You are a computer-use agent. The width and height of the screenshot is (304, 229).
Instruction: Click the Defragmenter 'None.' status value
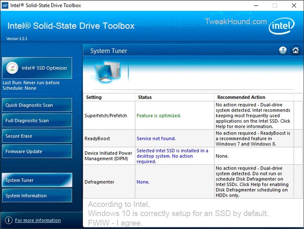coord(143,182)
